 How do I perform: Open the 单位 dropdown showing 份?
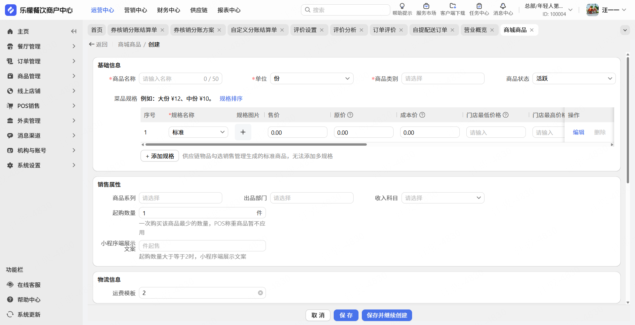(312, 79)
